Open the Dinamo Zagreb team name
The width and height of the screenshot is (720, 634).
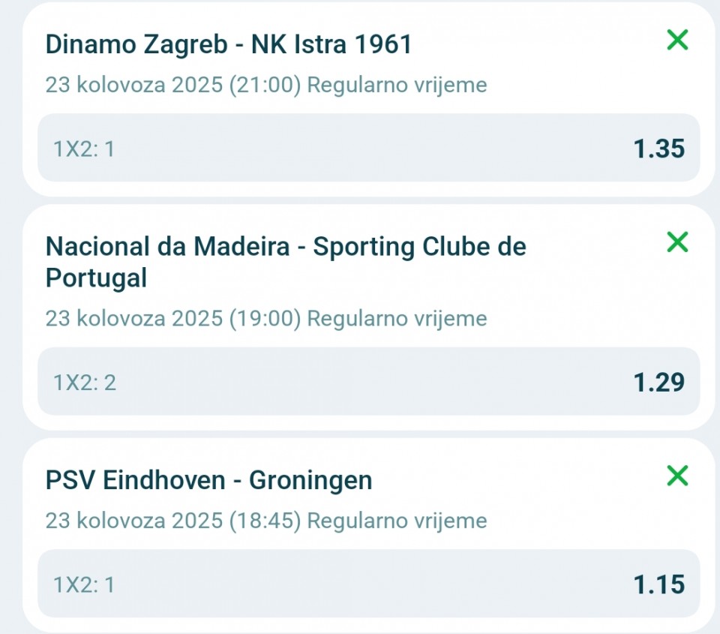tap(136, 44)
